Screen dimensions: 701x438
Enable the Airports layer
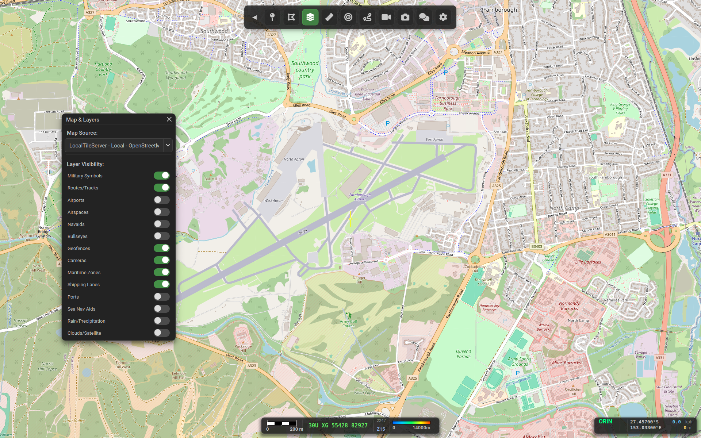(161, 200)
